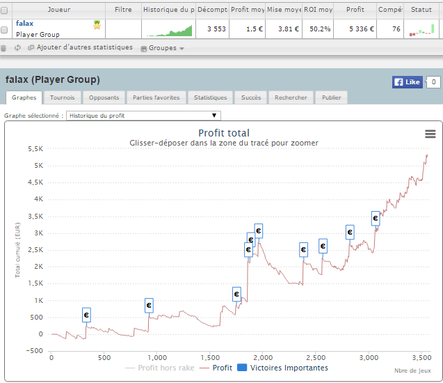
Task: Click the gold star badge next to falax
Action: [x=97, y=25]
